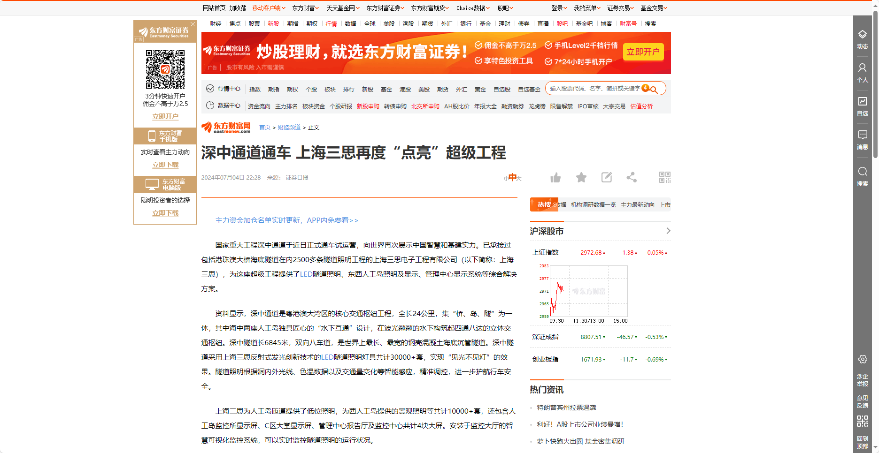Like the article with the thumbs-up icon
This screenshot has height=453, width=879.
tap(555, 177)
